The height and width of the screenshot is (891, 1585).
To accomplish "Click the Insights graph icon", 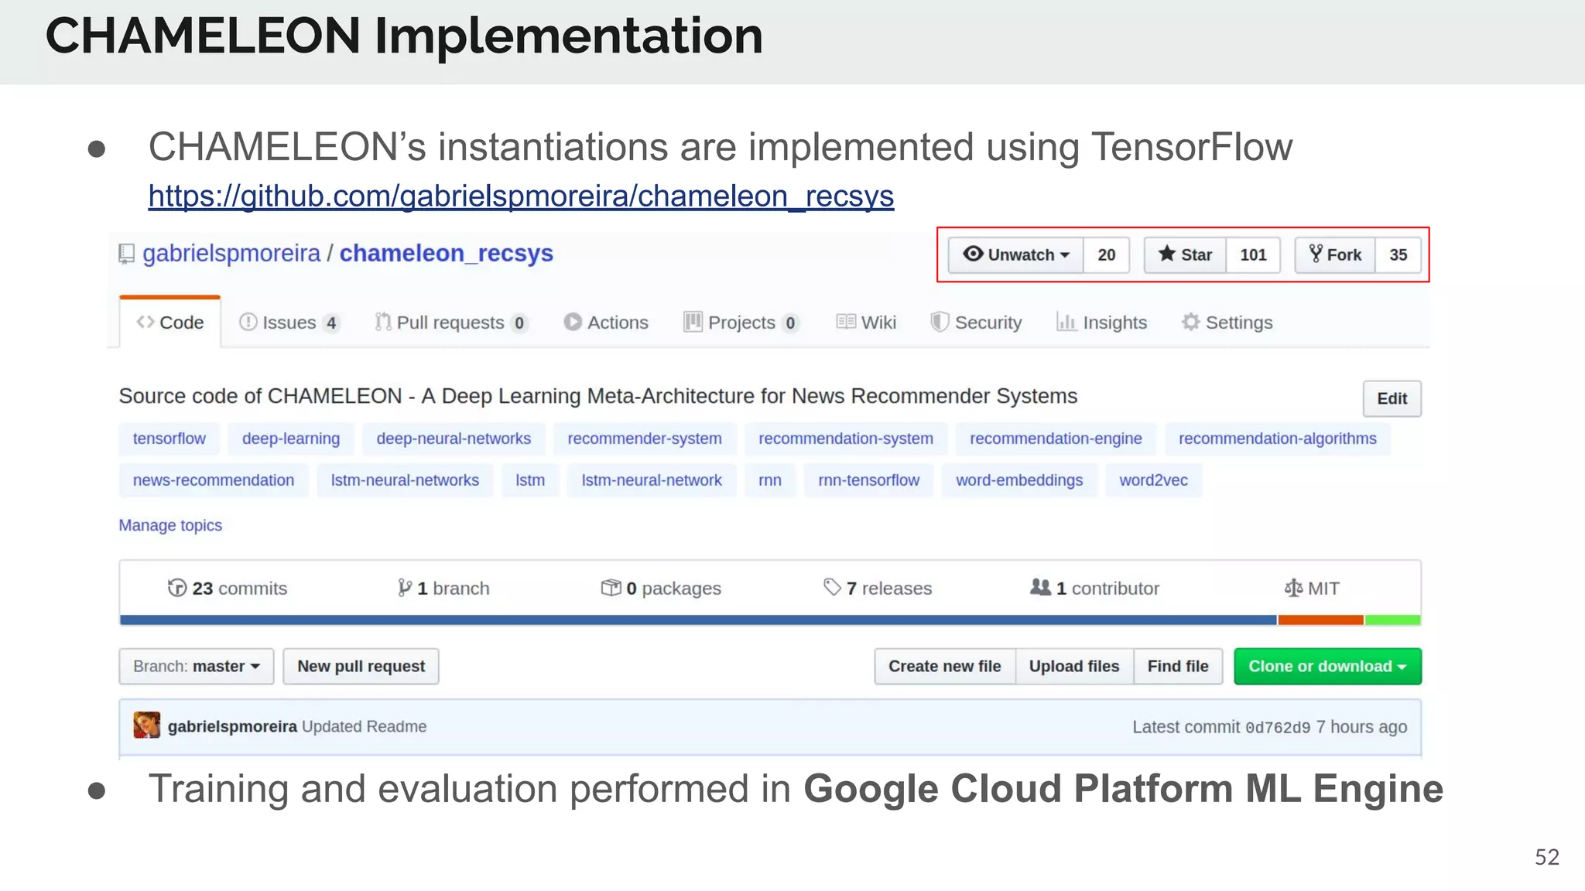I will (1066, 322).
